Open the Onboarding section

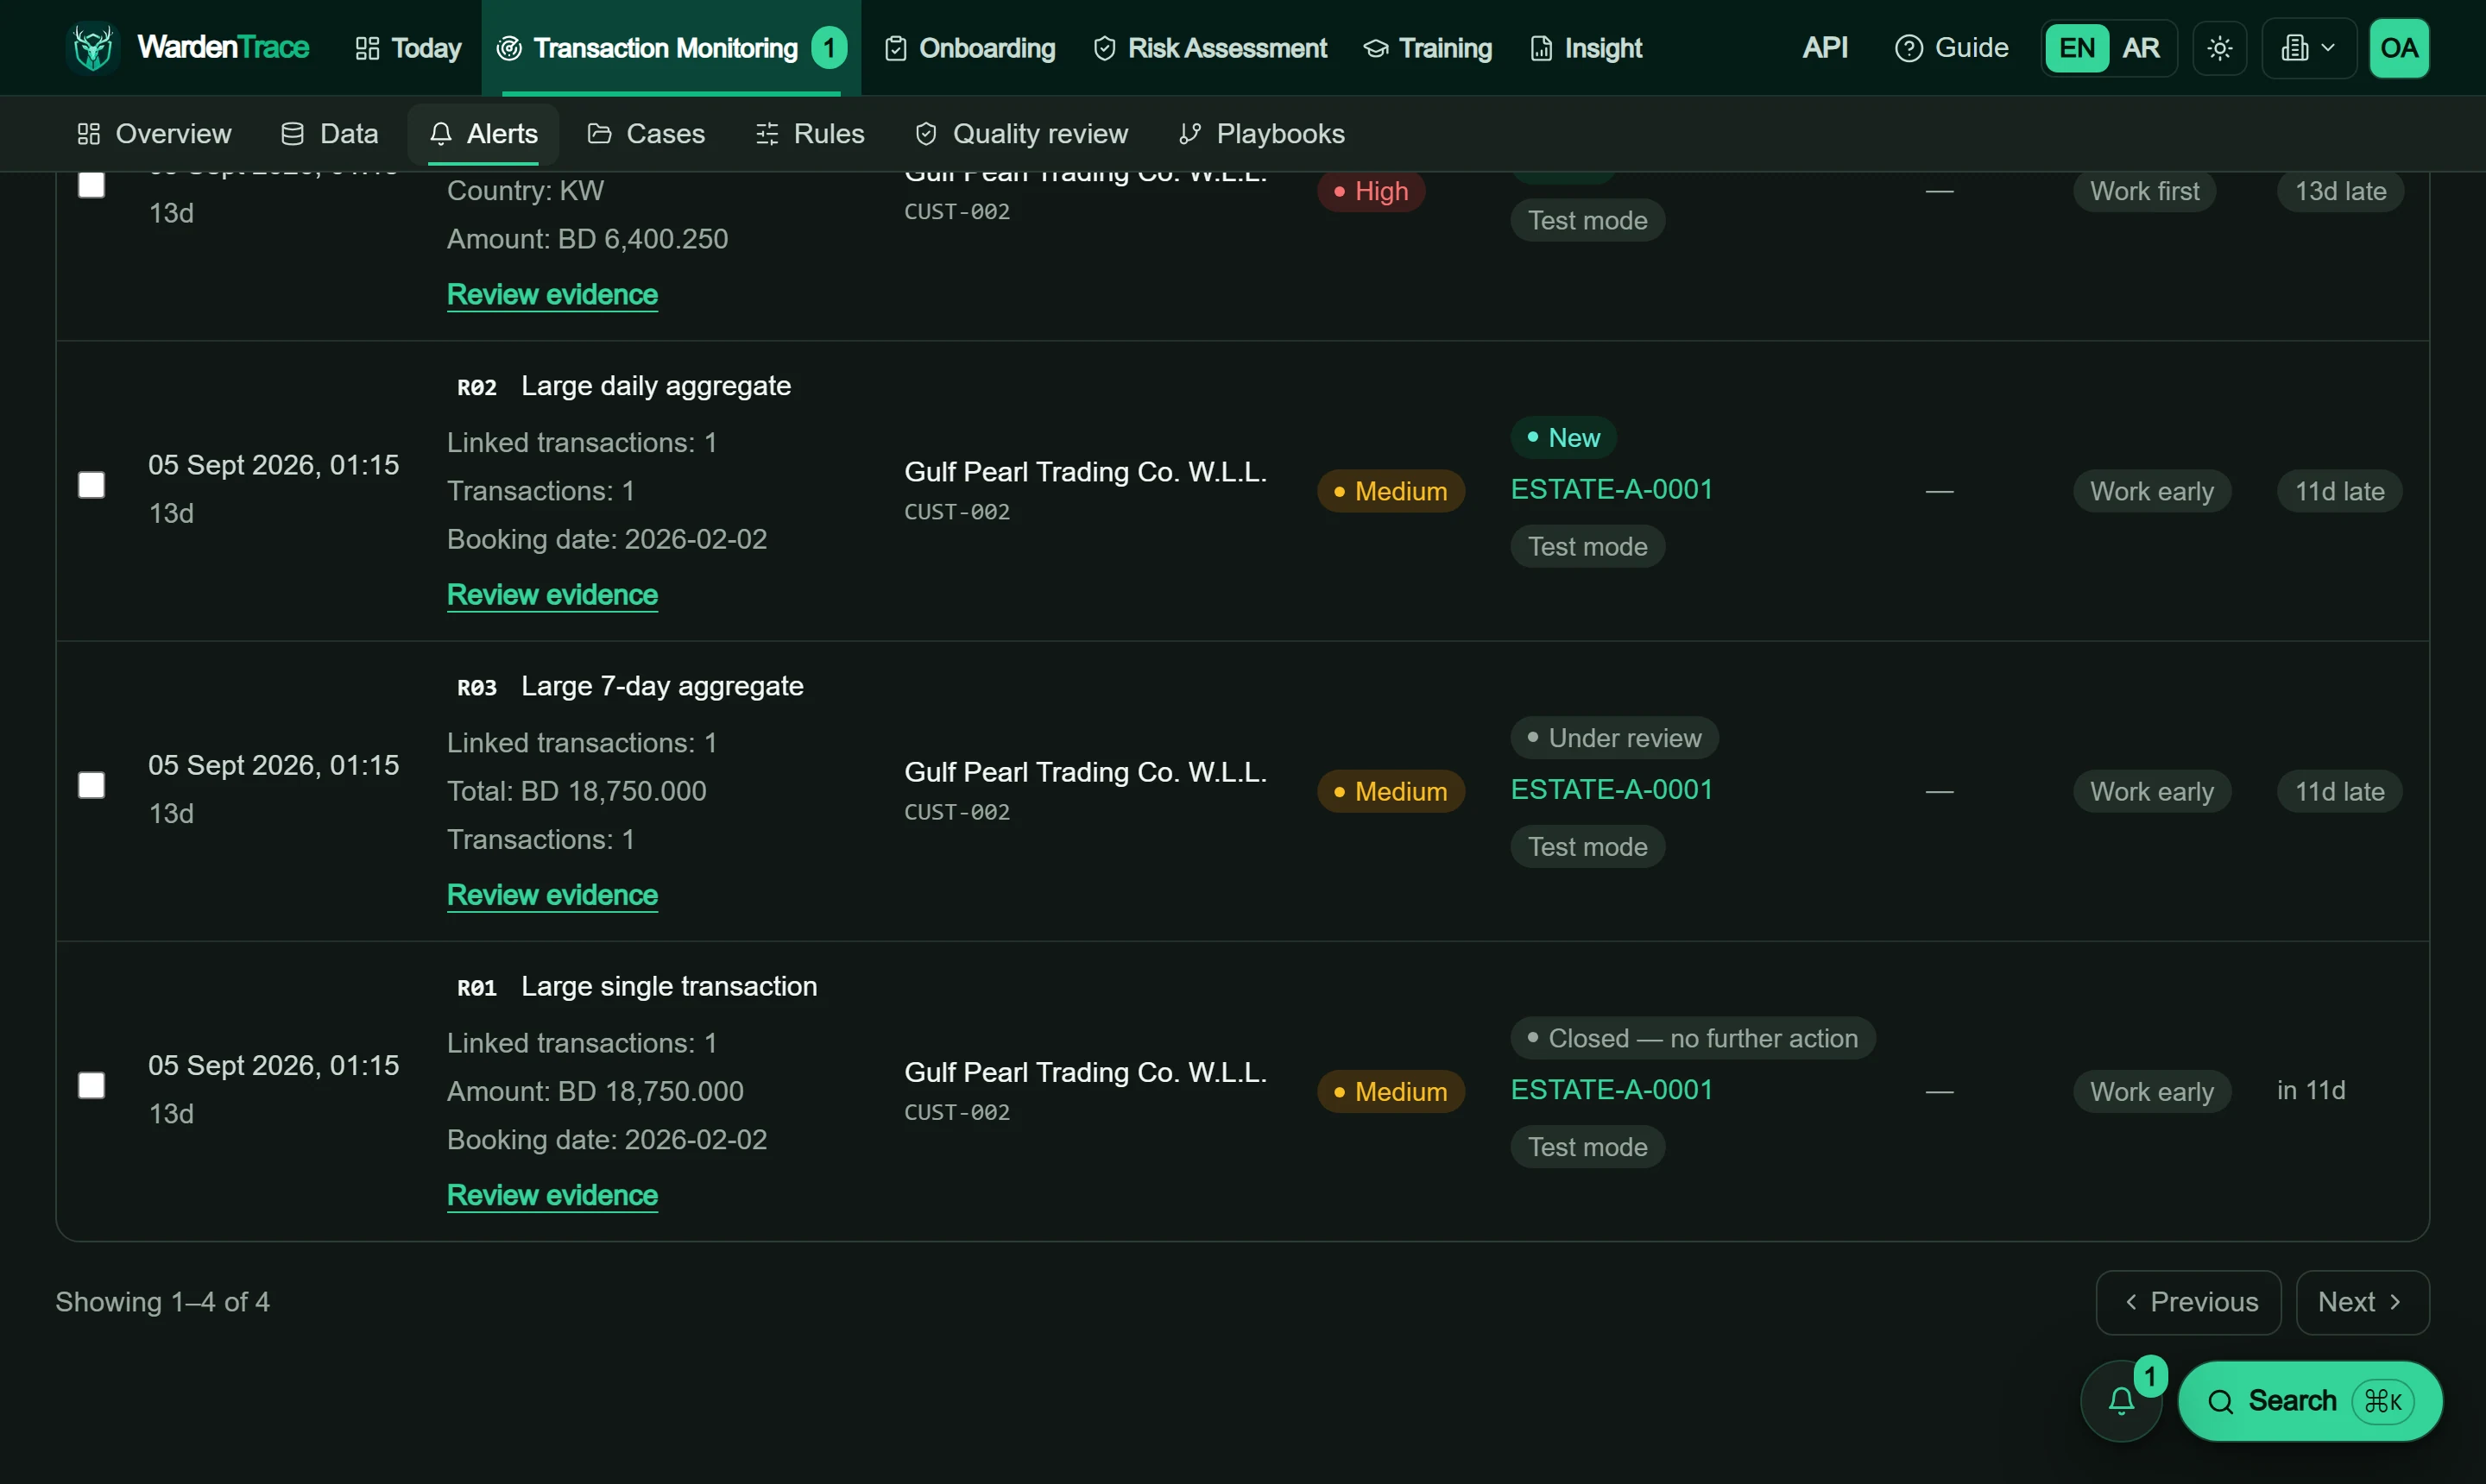[970, 48]
